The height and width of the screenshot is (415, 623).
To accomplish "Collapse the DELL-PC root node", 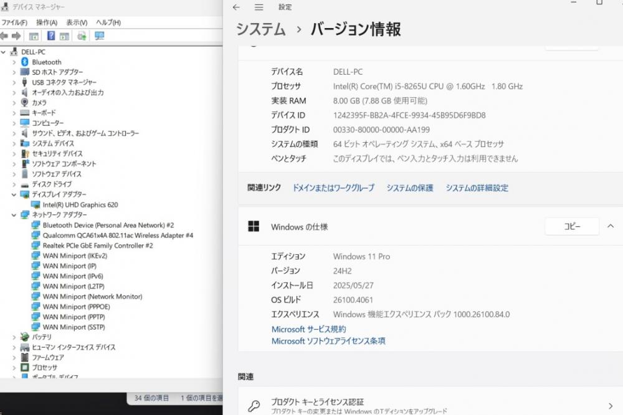I will tap(4, 52).
